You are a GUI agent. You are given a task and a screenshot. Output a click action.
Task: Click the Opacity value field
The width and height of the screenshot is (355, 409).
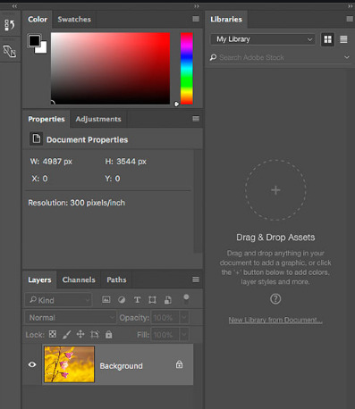pyautogui.click(x=165, y=318)
